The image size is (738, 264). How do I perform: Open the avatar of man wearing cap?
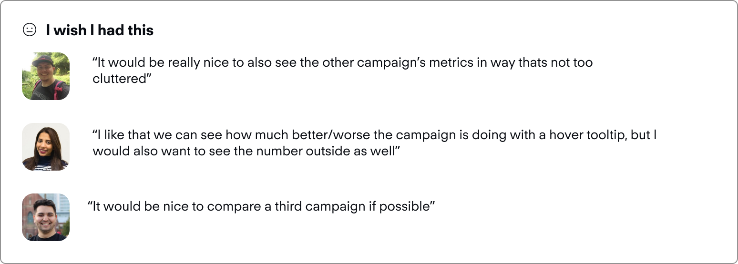click(x=46, y=76)
